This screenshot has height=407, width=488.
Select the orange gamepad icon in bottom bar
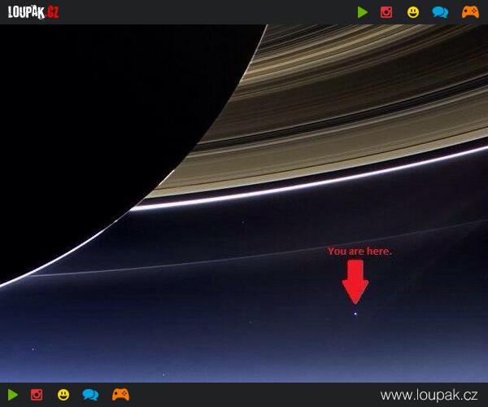pos(120,395)
